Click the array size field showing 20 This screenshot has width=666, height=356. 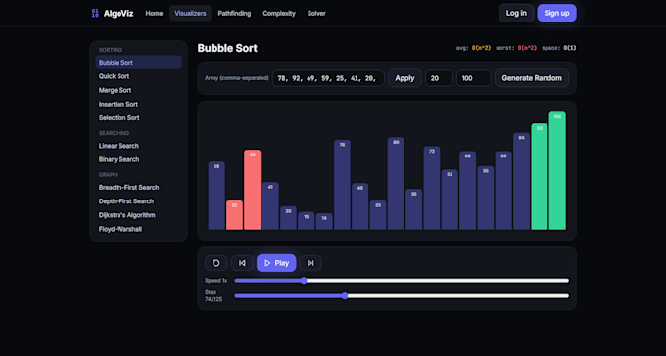(x=439, y=78)
